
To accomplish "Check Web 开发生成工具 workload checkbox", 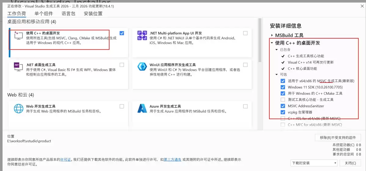I will 122,106.
